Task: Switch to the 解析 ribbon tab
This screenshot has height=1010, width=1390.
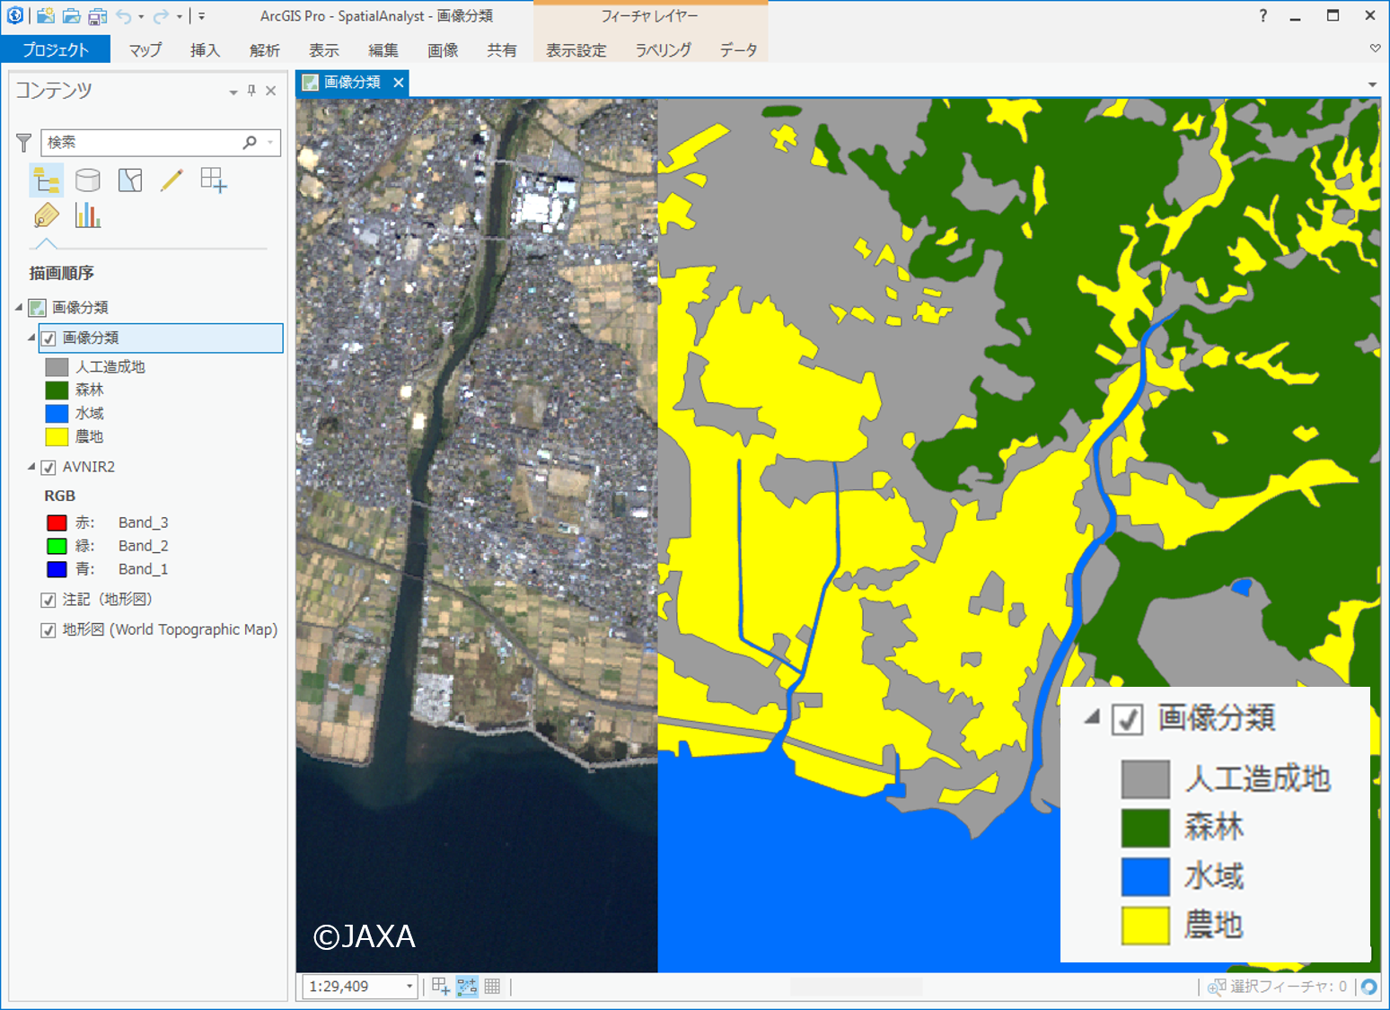Action: tap(264, 50)
